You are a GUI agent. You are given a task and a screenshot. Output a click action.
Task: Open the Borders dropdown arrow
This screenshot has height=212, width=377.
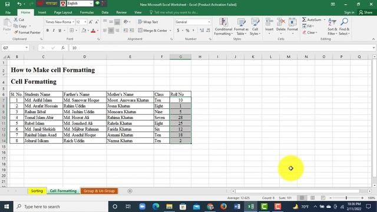(77, 31)
